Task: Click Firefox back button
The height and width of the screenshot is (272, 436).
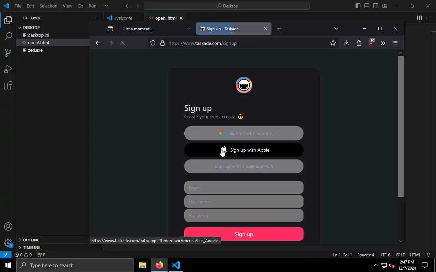Action: pos(98,43)
